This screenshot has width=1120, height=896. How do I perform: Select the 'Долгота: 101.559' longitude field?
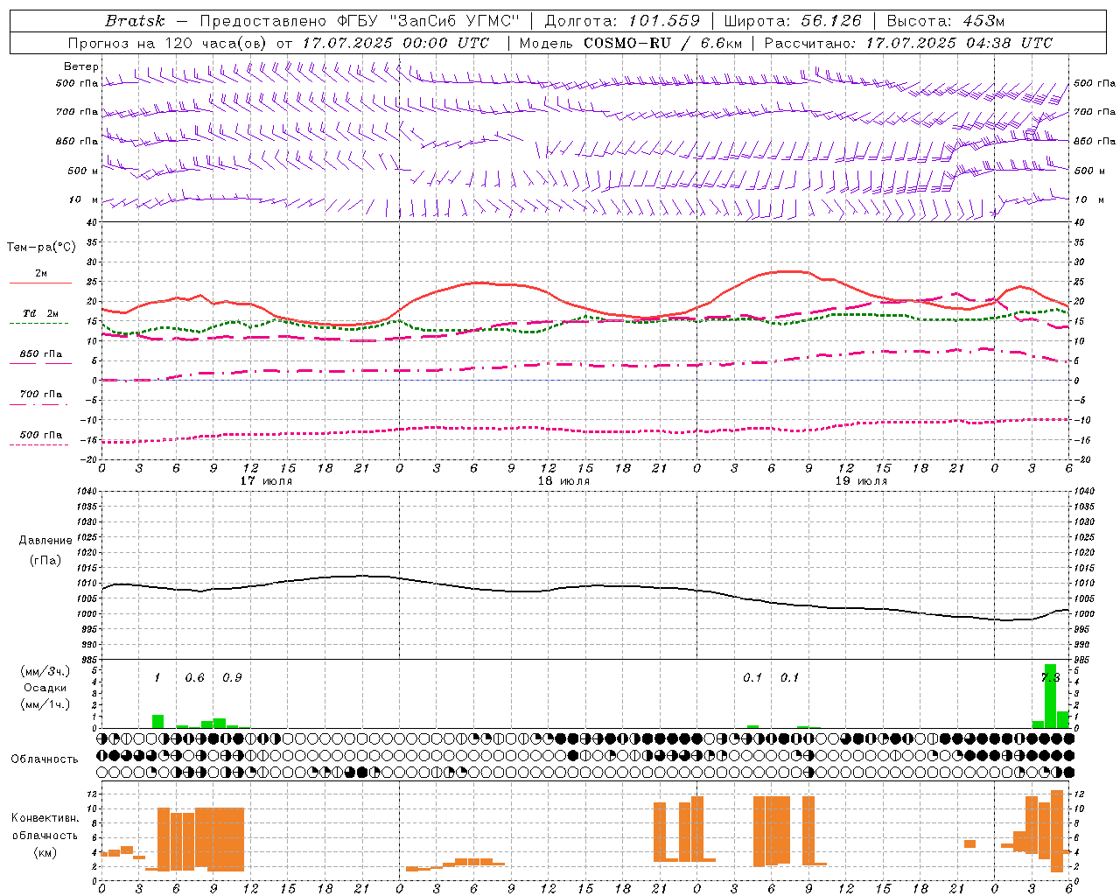click(622, 21)
